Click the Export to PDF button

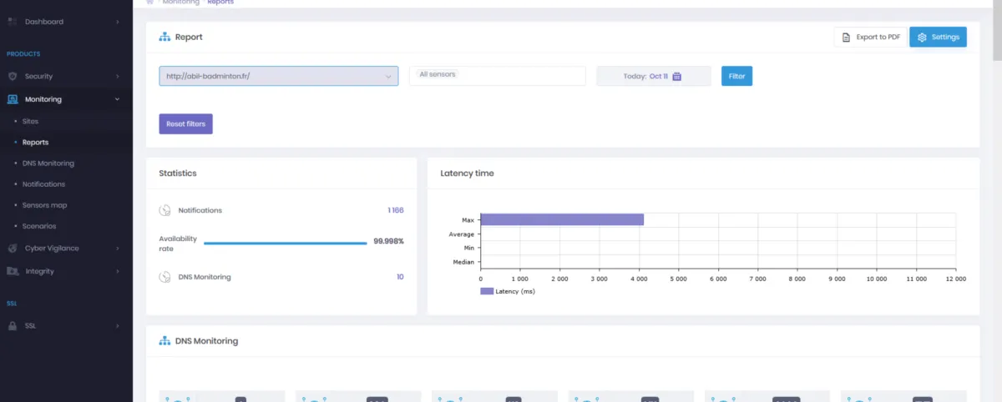[870, 38]
